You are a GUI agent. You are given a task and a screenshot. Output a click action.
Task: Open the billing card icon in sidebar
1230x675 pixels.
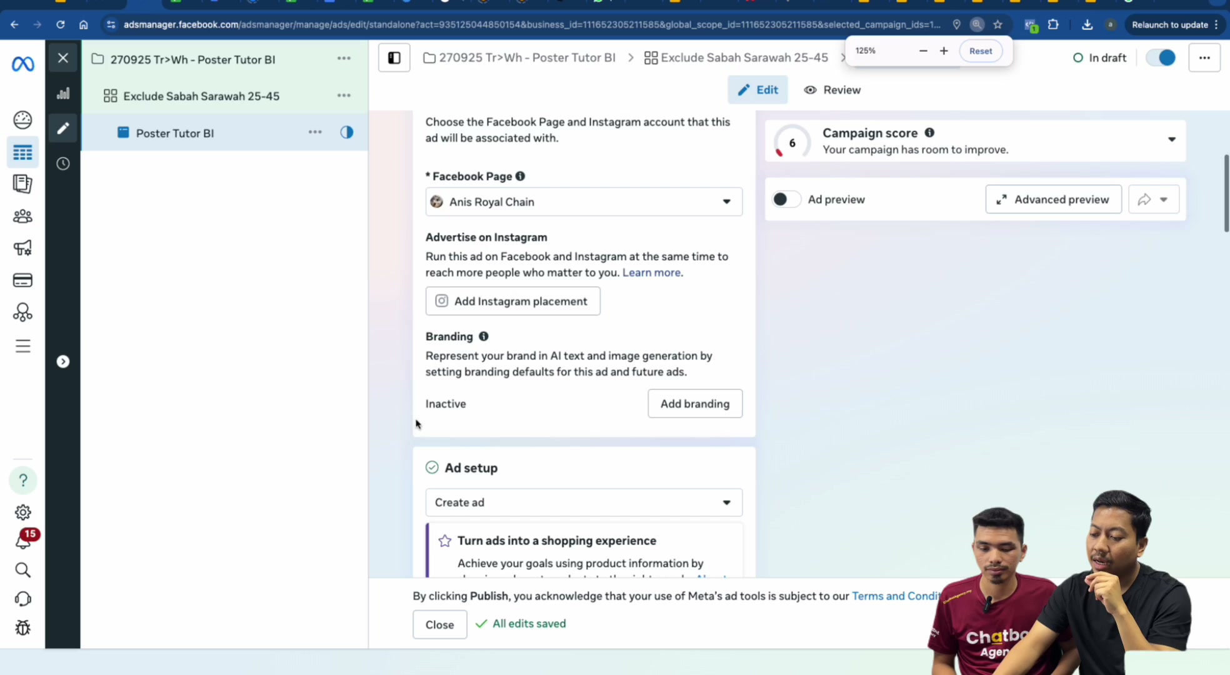coord(22,280)
